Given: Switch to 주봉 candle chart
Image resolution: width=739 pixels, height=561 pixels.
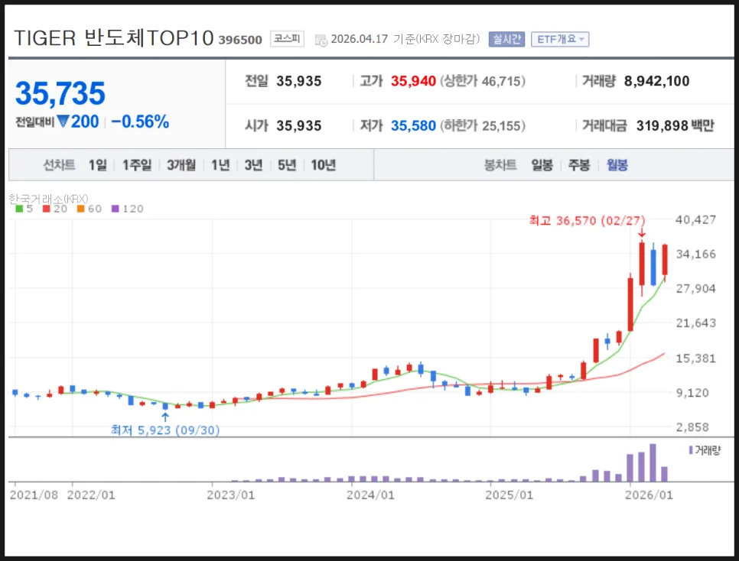Looking at the screenshot, I should click(x=579, y=165).
